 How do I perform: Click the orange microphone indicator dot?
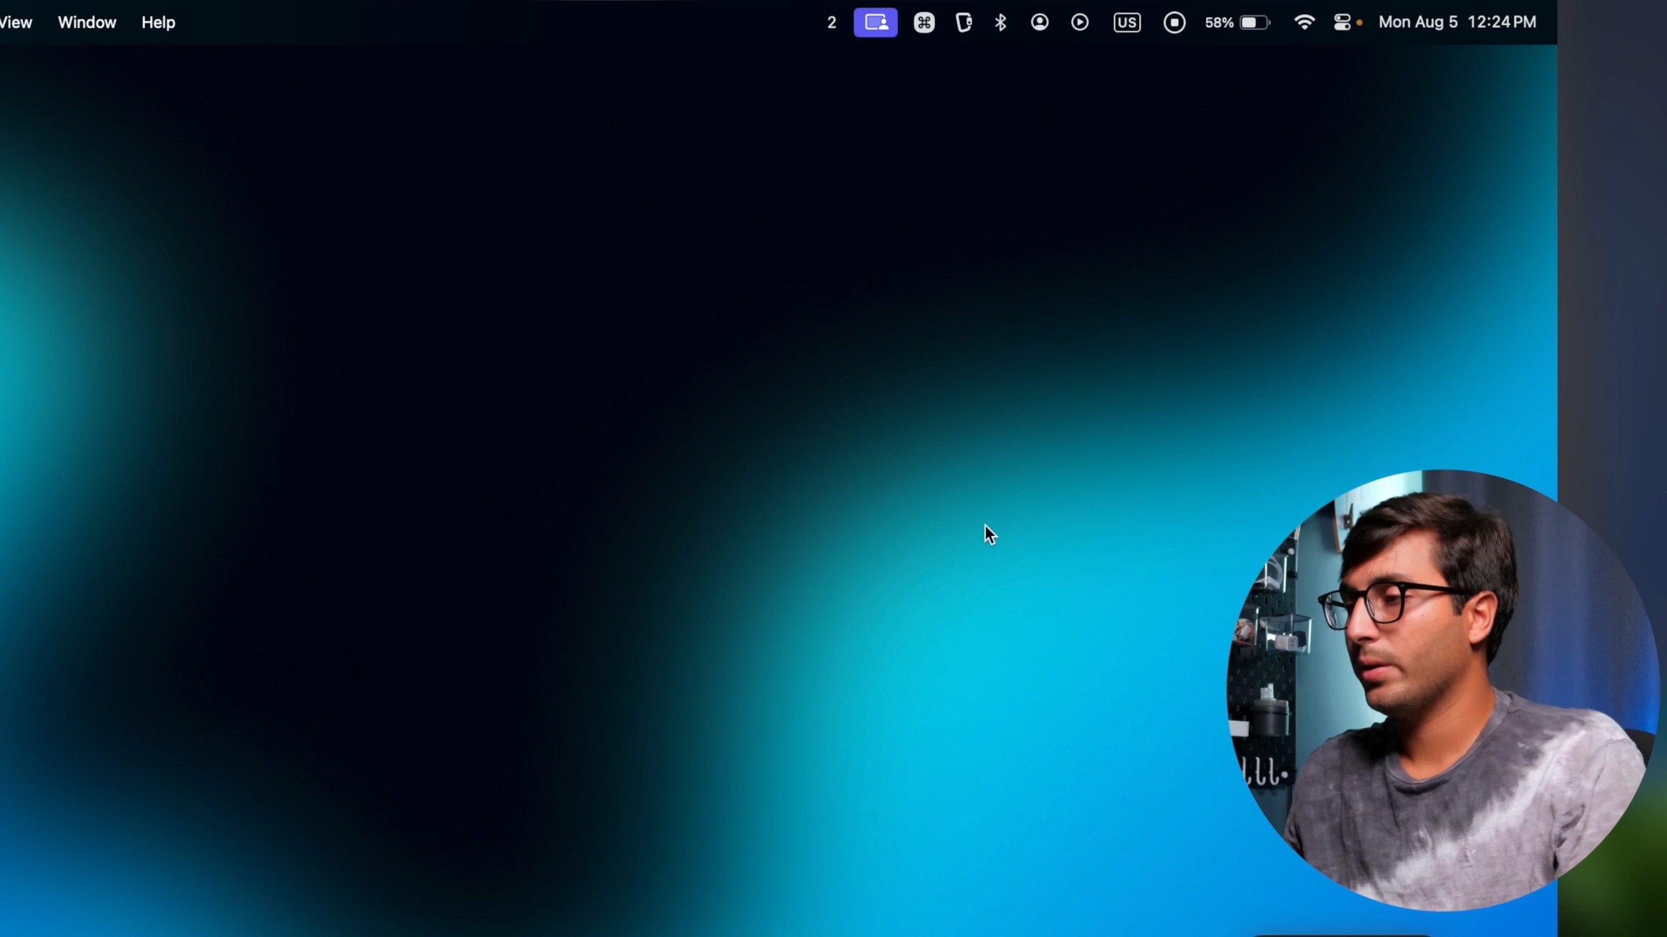pos(1360,23)
